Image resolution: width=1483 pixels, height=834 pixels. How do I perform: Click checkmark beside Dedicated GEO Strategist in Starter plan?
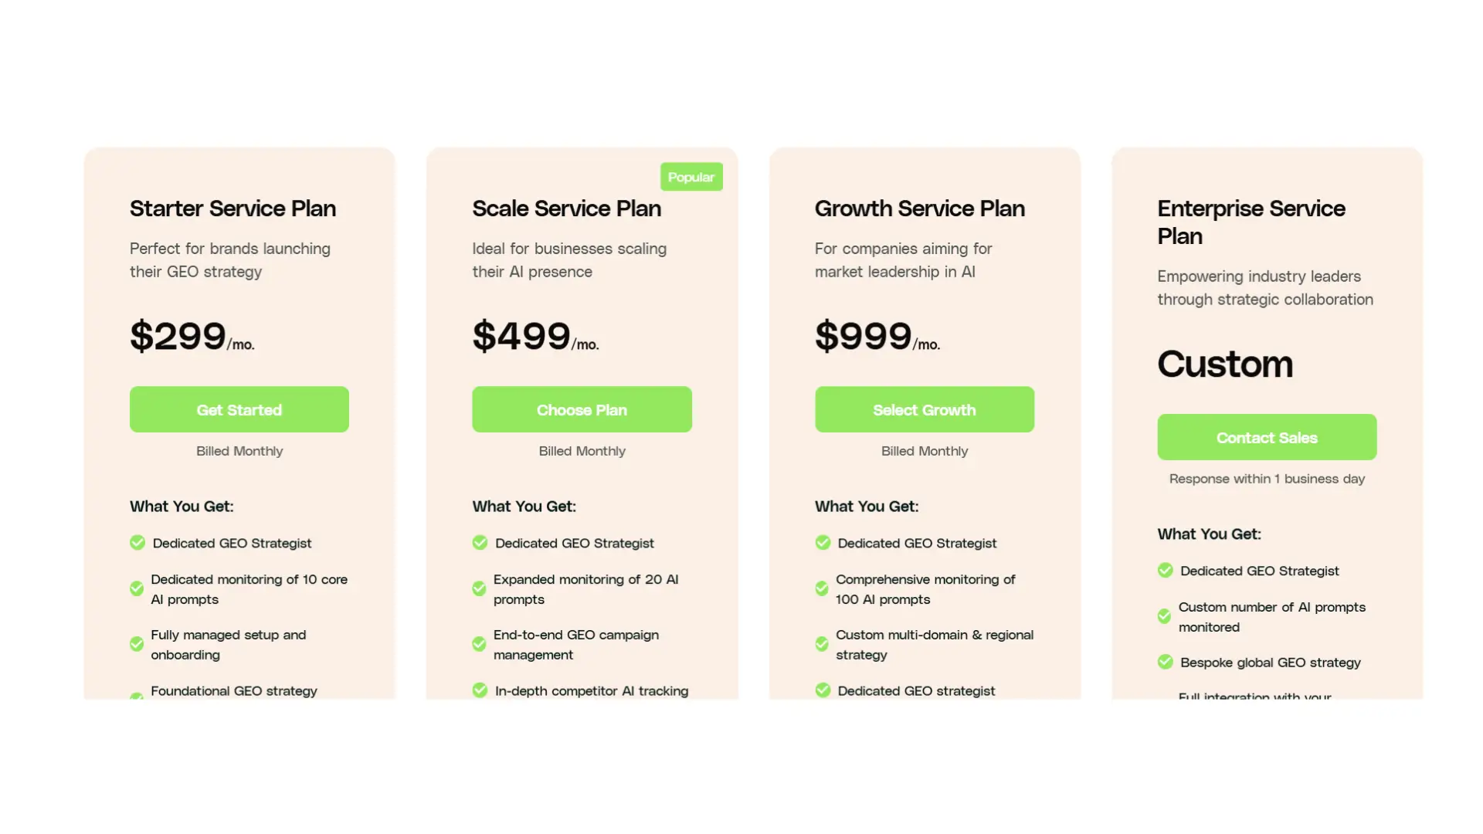pos(136,542)
